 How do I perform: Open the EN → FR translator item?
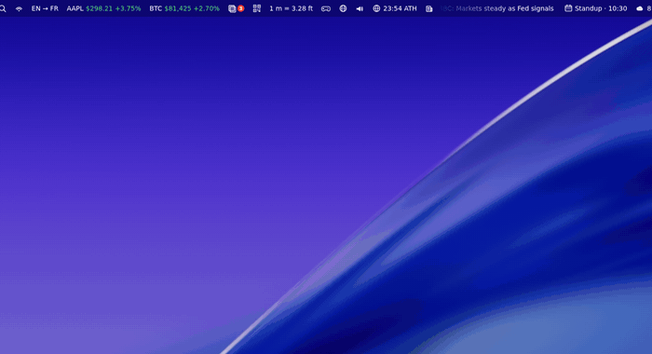tap(45, 8)
